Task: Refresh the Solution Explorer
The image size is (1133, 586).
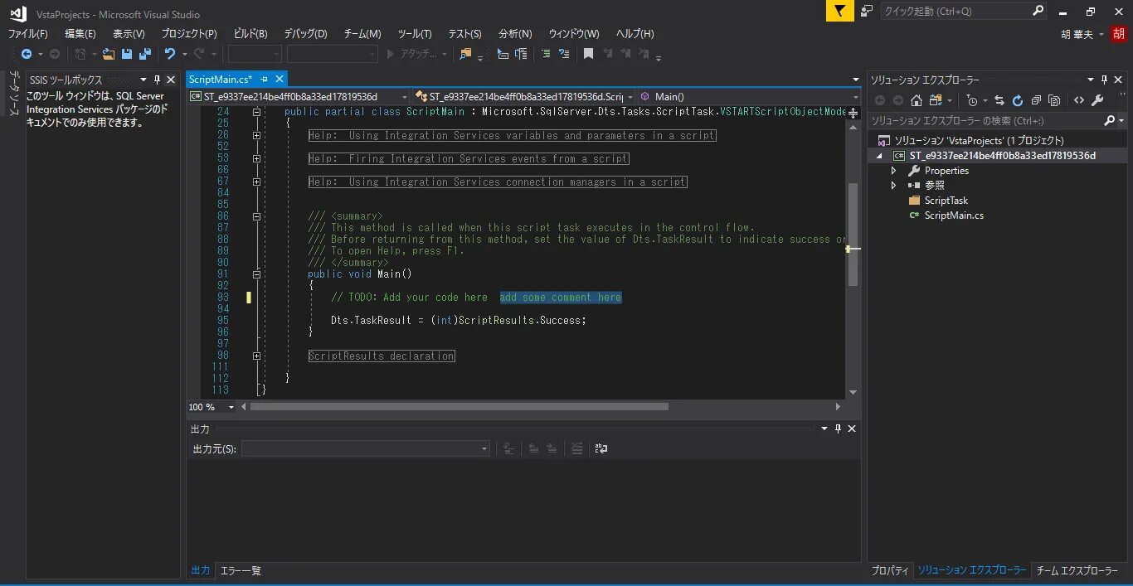Action: (1017, 100)
